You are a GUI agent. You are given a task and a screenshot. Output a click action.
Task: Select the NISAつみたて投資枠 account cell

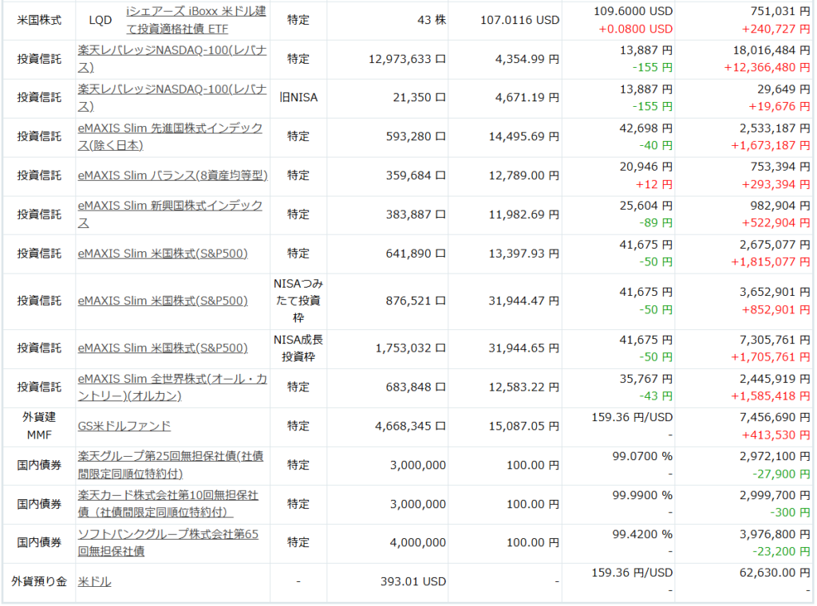click(298, 301)
